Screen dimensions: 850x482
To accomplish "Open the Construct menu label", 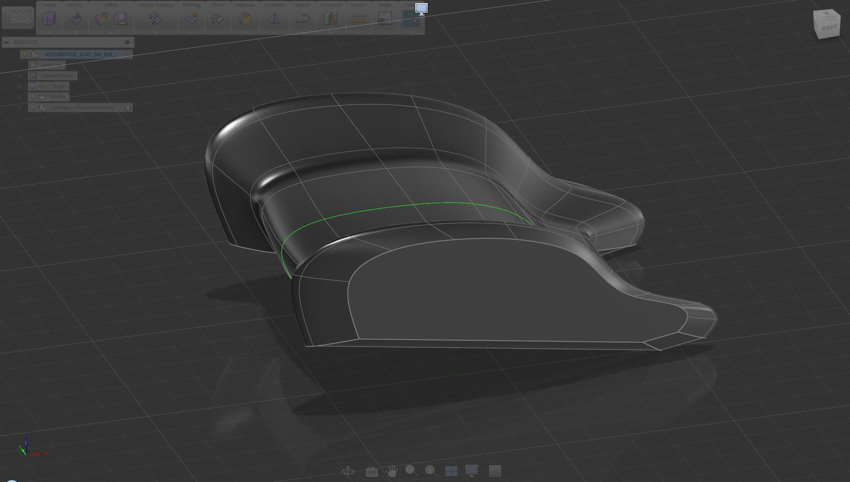I will click(331, 5).
